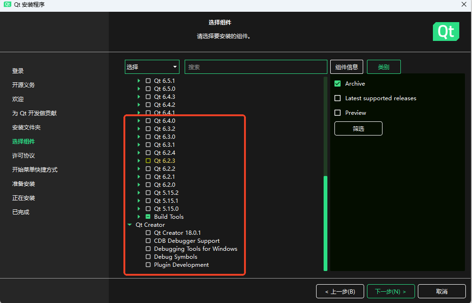Check the Debugging Tools for Windows checkbox
This screenshot has width=472, height=303.
coord(148,249)
